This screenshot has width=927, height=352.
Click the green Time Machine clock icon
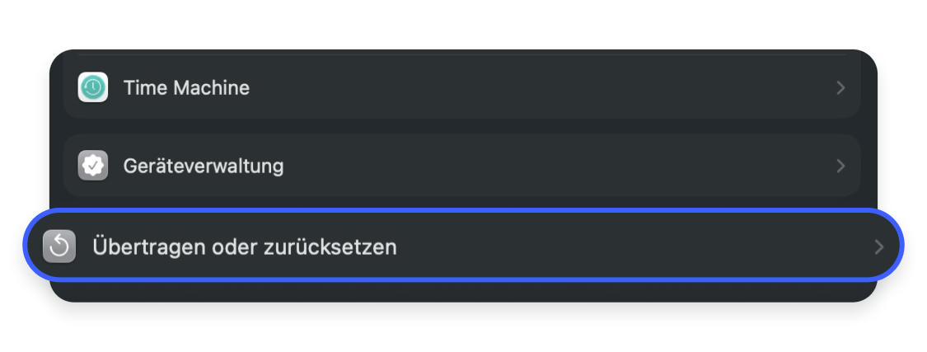pos(93,87)
